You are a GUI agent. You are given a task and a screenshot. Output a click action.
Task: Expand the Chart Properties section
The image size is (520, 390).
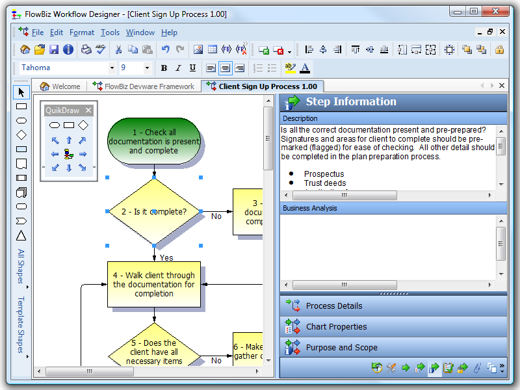(x=394, y=327)
